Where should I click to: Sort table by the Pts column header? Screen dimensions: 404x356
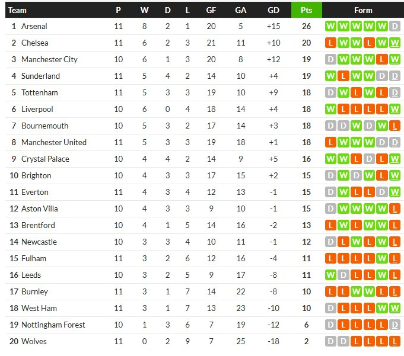pyautogui.click(x=306, y=10)
